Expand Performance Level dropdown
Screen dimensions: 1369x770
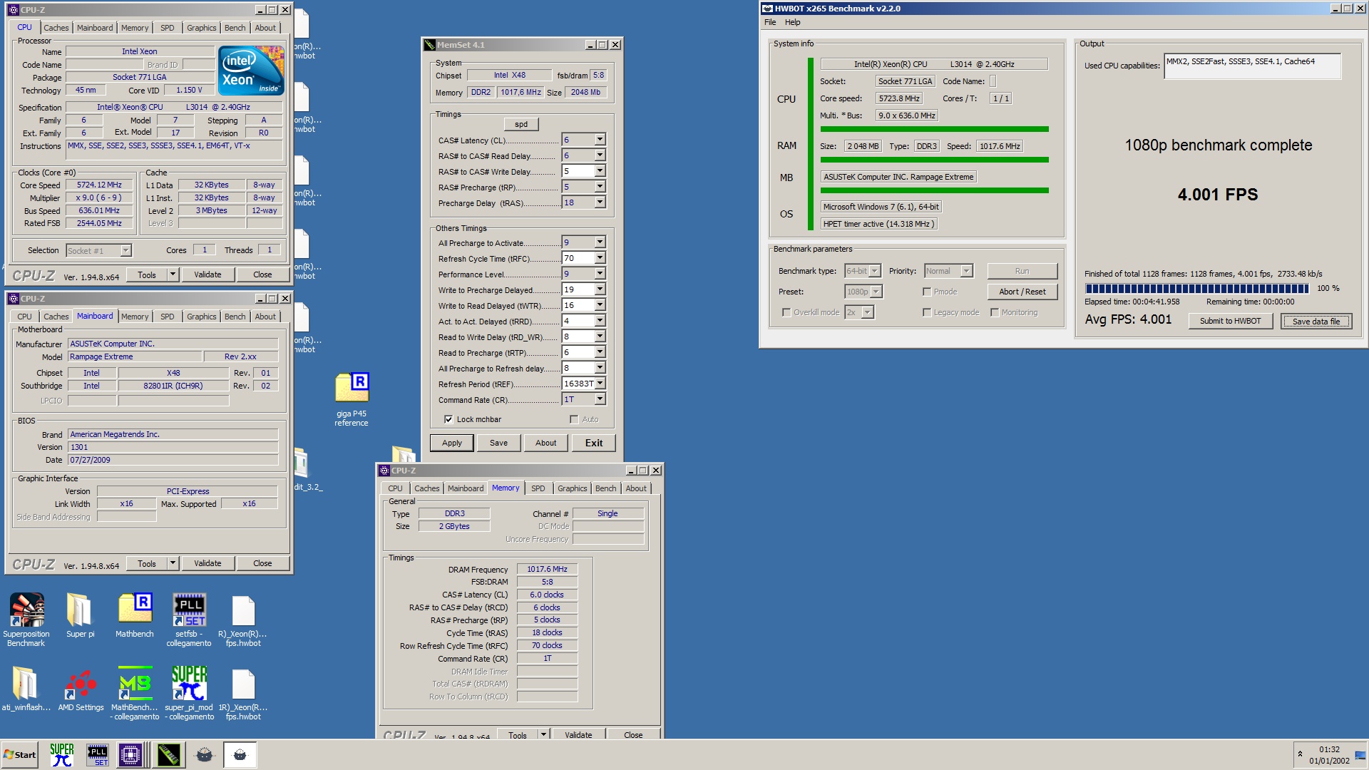600,274
